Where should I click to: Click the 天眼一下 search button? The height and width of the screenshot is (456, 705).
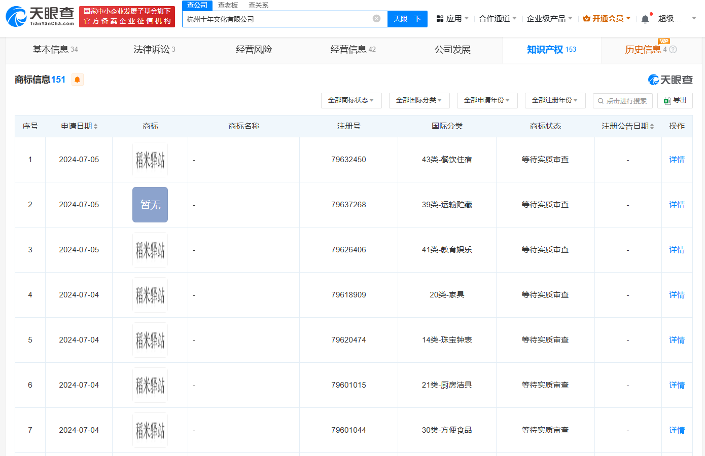(407, 18)
